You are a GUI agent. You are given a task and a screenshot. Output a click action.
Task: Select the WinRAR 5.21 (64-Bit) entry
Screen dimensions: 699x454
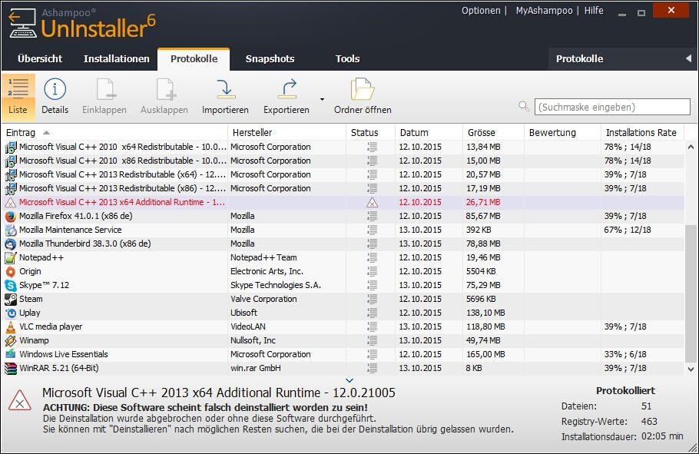pos(343,369)
